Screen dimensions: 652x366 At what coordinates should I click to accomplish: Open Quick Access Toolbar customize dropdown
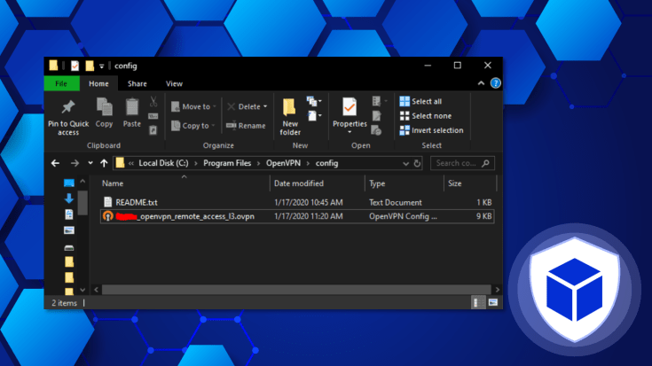click(101, 66)
